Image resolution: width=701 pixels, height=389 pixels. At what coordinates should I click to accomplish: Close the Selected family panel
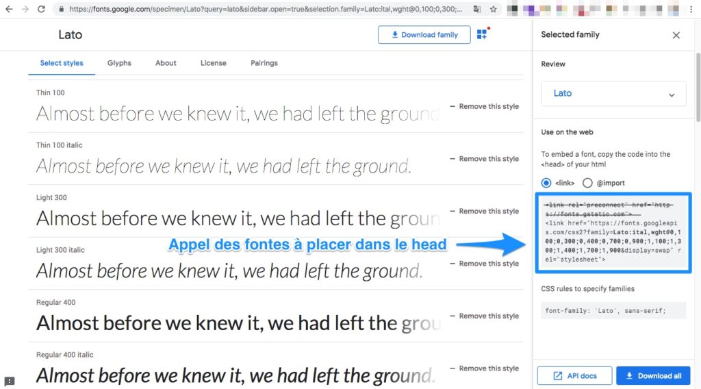[x=676, y=35]
